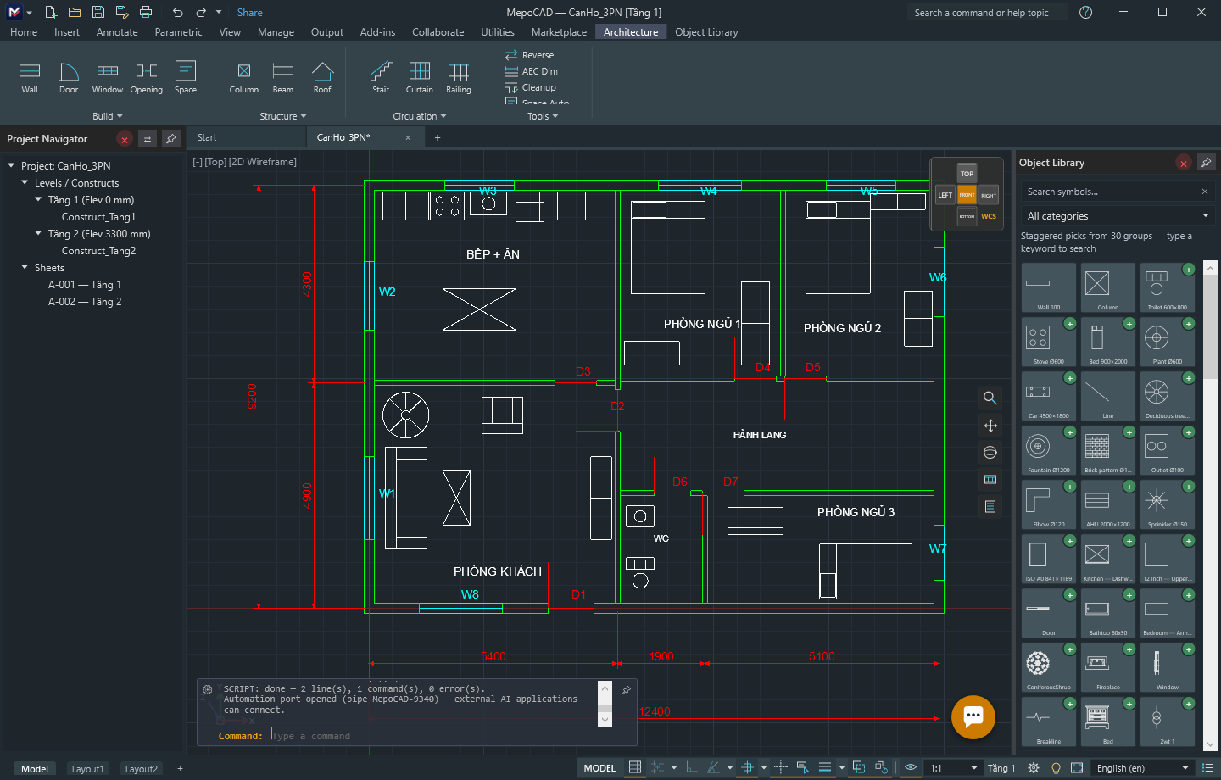Switch to the Layout1 tab
1221x780 pixels.
[87, 769]
